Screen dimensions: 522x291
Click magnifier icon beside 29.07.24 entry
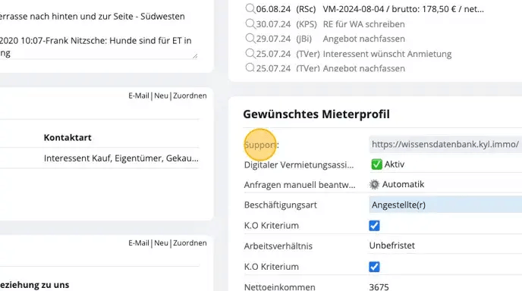[x=250, y=38]
